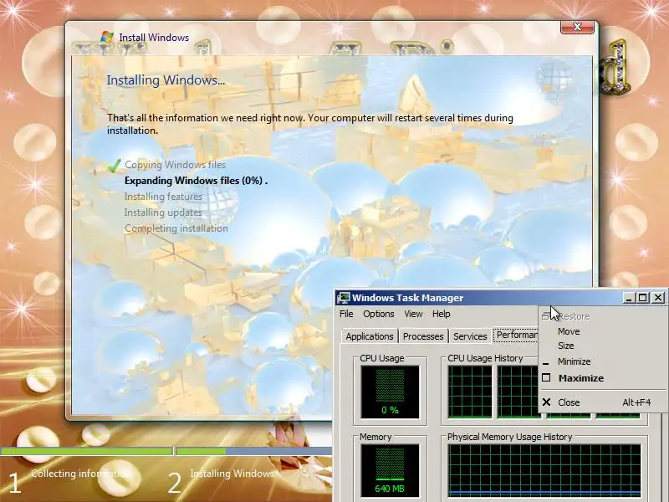
Task: Click the Task Manager title bar icon
Action: point(343,298)
